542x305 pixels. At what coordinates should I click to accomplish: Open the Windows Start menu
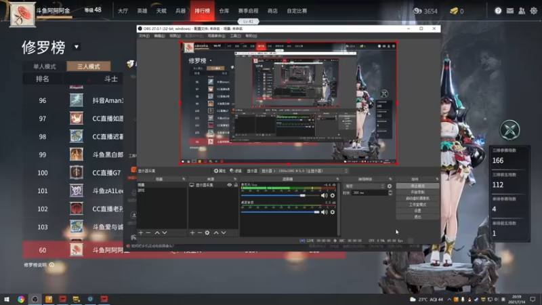[x=7, y=299]
